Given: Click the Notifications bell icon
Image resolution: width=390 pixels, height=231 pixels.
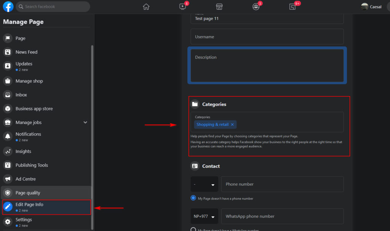Looking at the screenshot, I should 8,136.
